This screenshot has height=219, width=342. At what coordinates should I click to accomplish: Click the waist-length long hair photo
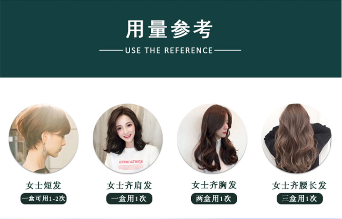(x=296, y=139)
